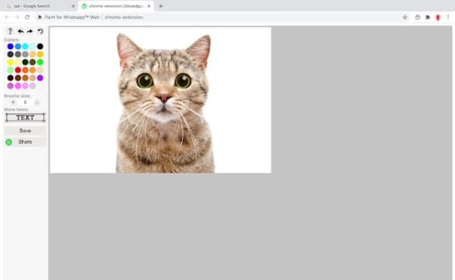455x280 pixels.
Task: Open the Chrome extensions puzzle icon
Action: tap(428, 17)
